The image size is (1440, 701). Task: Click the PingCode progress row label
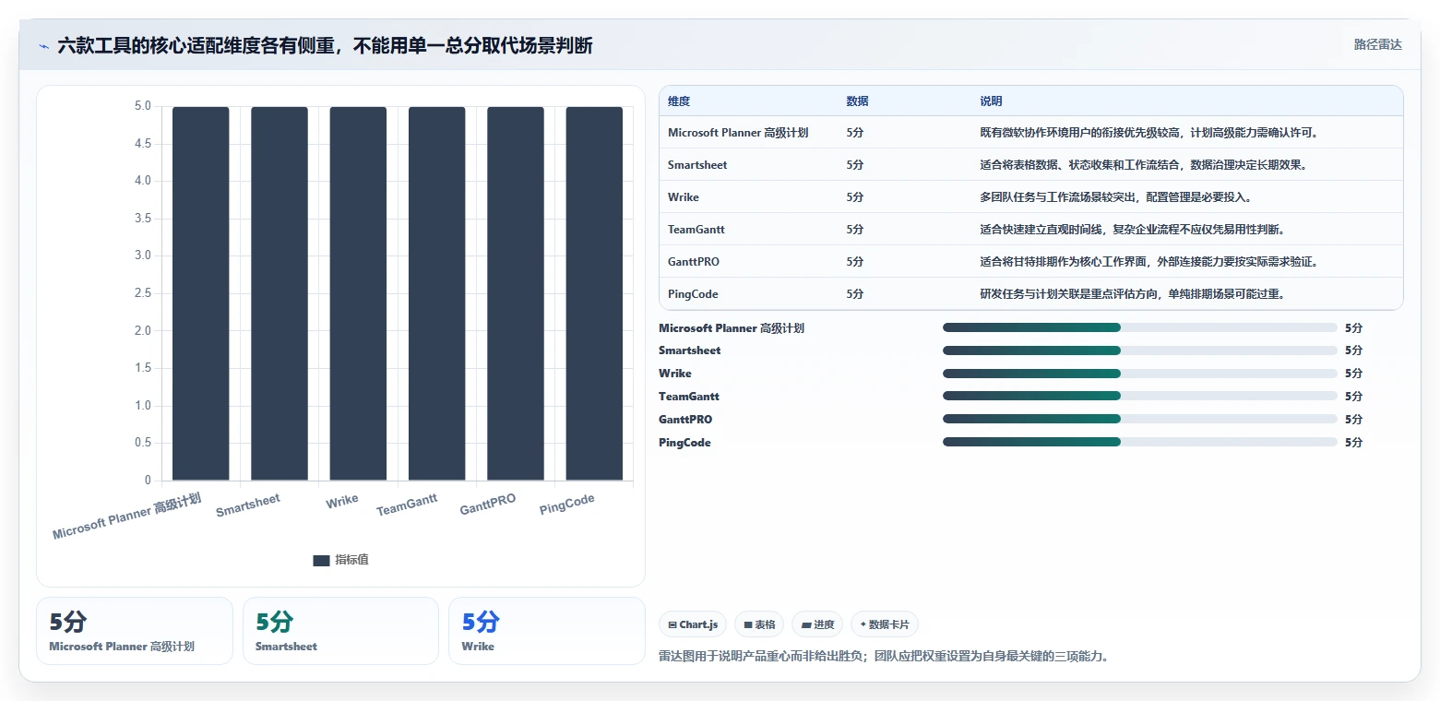(684, 443)
